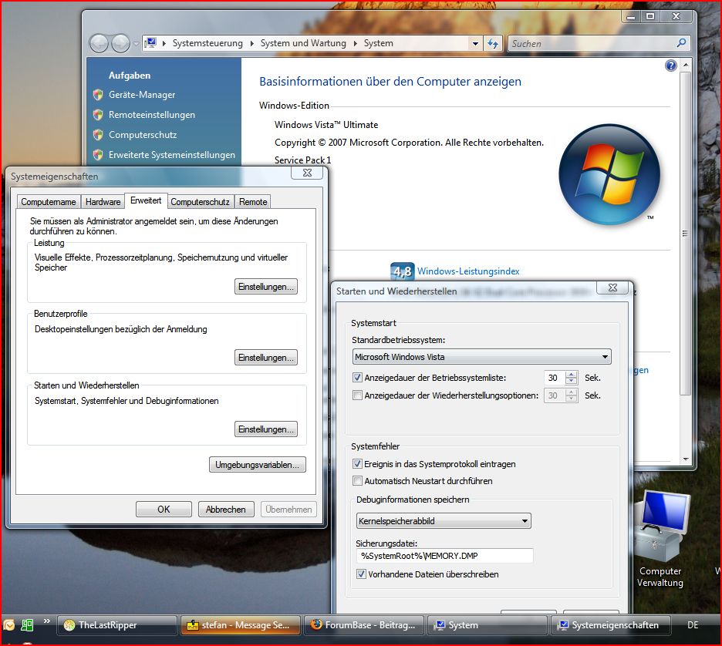Click scroll down arrow in System window
This screenshot has height=646, width=722.
[686, 459]
